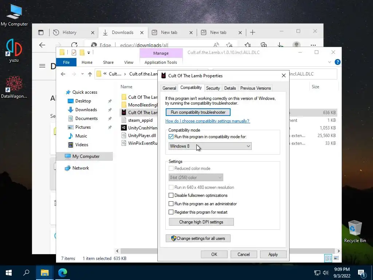Open the volume control in system tray
The height and width of the screenshot is (280, 373).
tap(326, 273)
